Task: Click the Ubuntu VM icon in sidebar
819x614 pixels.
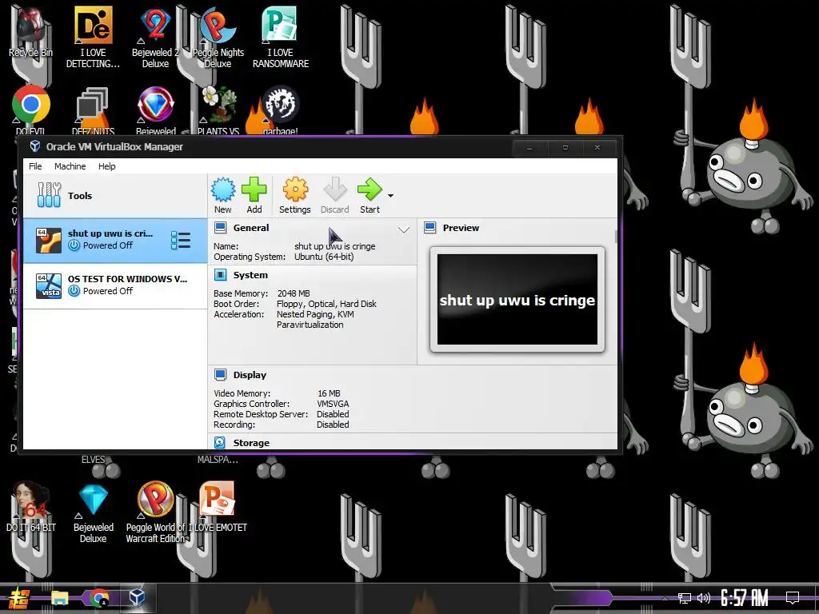Action: point(49,241)
